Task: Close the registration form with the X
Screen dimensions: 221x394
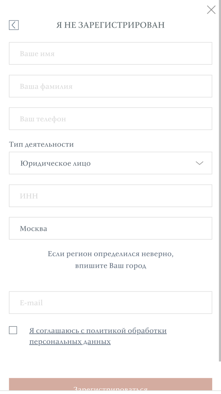Action: [211, 10]
